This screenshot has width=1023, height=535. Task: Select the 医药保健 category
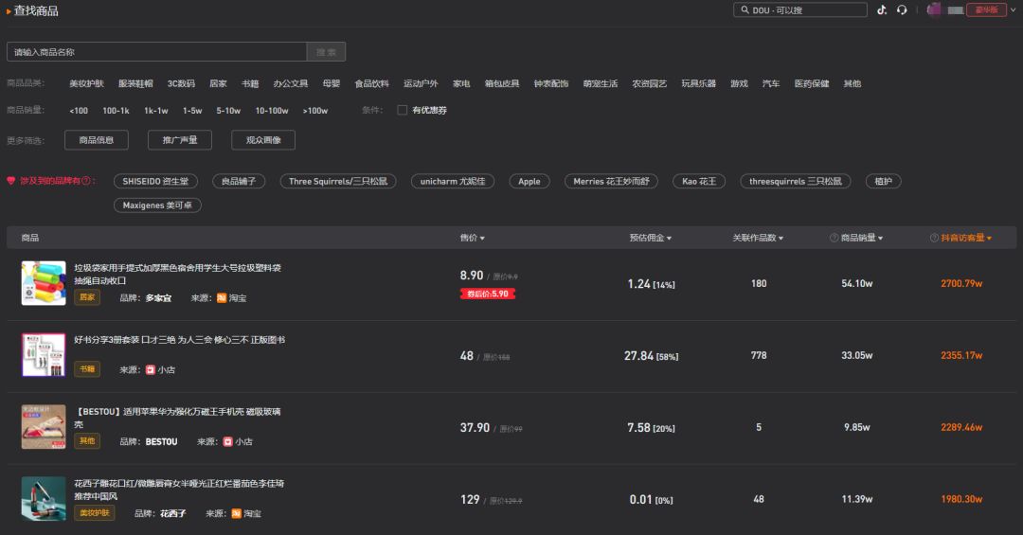[x=812, y=83]
